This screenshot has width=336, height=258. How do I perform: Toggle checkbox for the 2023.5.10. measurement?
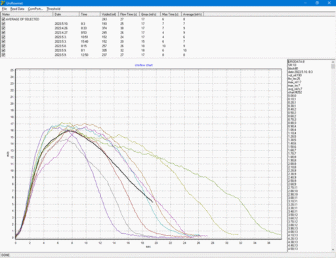coord(3,24)
